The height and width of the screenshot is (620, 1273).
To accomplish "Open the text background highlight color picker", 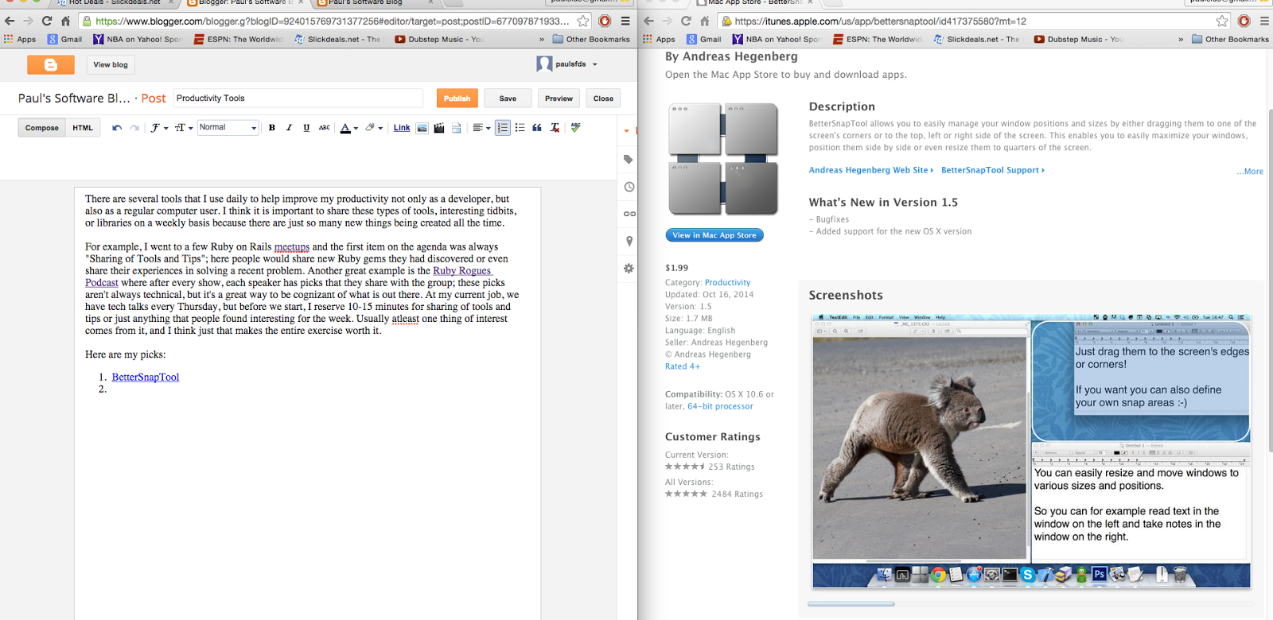I will [374, 127].
